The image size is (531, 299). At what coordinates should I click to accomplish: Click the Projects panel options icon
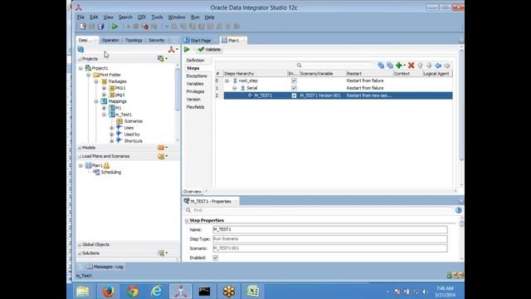162,59
